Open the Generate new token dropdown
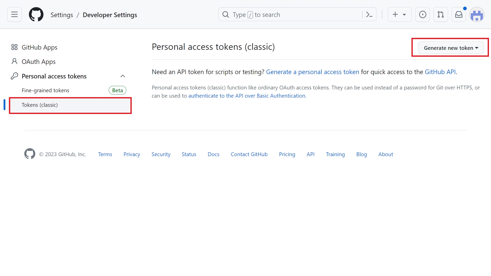Image resolution: width=491 pixels, height=276 pixels. tap(451, 48)
